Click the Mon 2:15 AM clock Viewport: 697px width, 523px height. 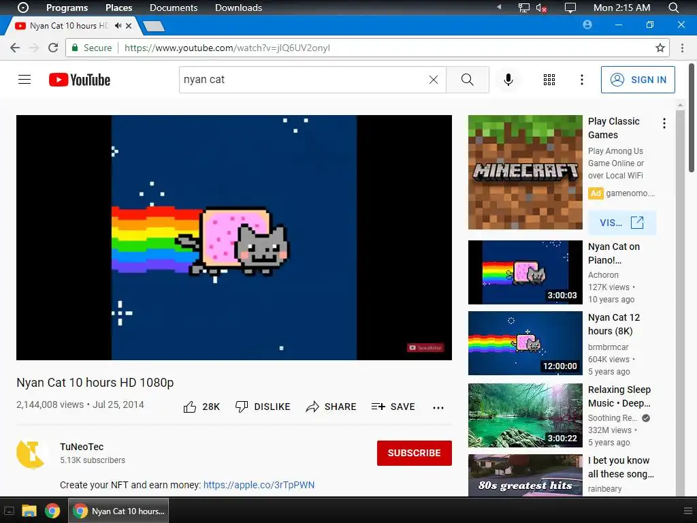621,7
